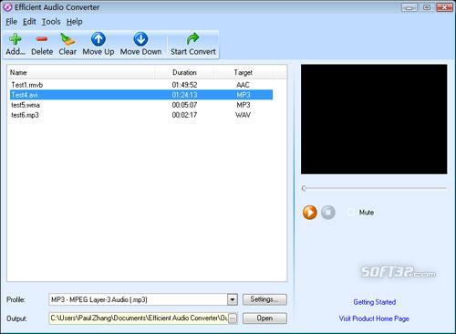Click the Start Convert green arrow

192,39
